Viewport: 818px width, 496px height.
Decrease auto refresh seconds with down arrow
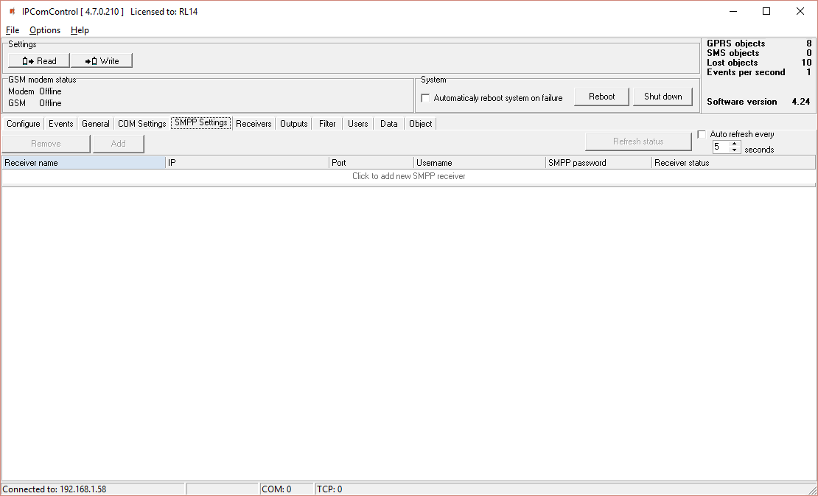coord(734,150)
